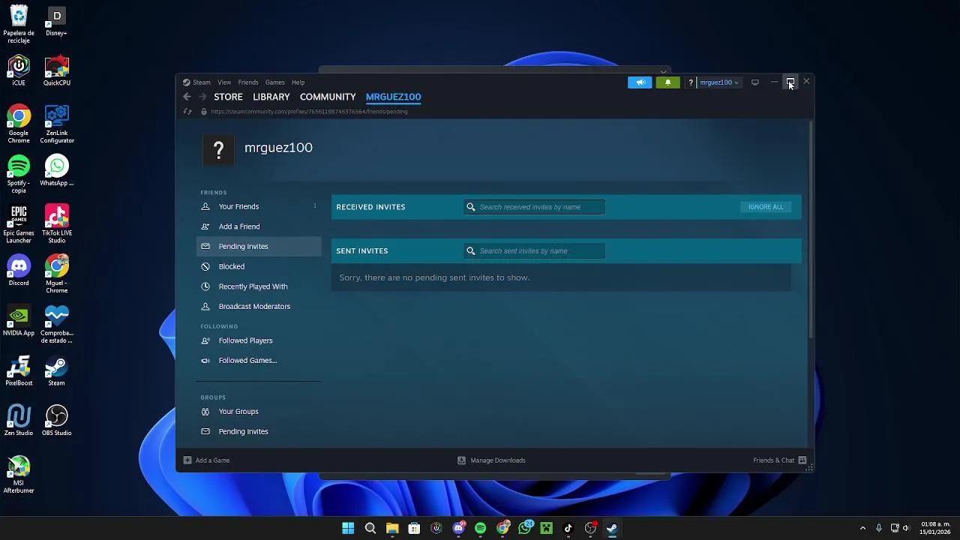Open the green notifications bell
The height and width of the screenshot is (540, 960).
(x=667, y=82)
